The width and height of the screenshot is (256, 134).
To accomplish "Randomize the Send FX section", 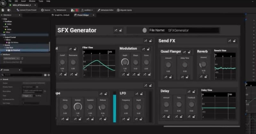I will 229,41.
